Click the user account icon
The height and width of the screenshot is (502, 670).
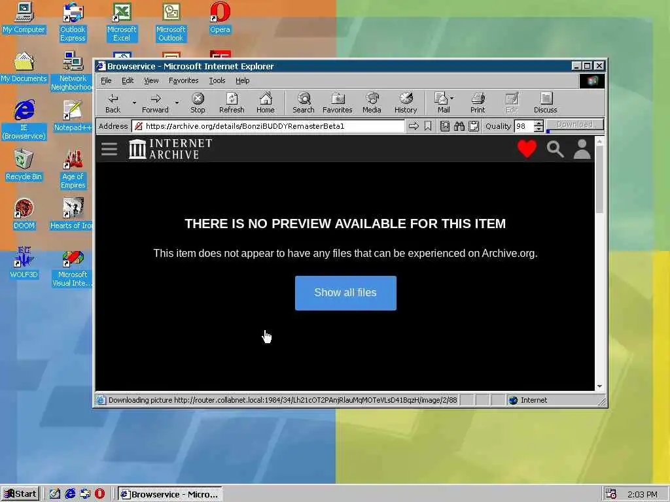tap(582, 149)
